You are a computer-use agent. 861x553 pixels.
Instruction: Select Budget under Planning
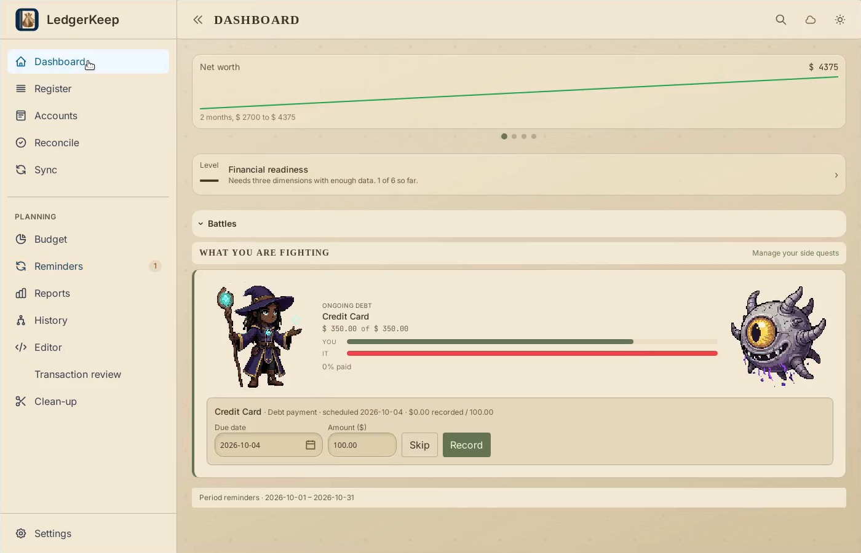pyautogui.click(x=88, y=239)
